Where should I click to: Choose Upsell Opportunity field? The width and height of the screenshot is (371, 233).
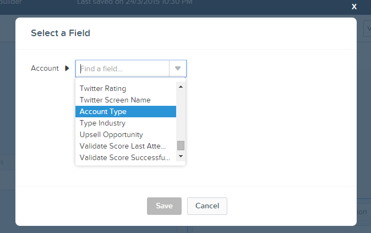click(111, 134)
